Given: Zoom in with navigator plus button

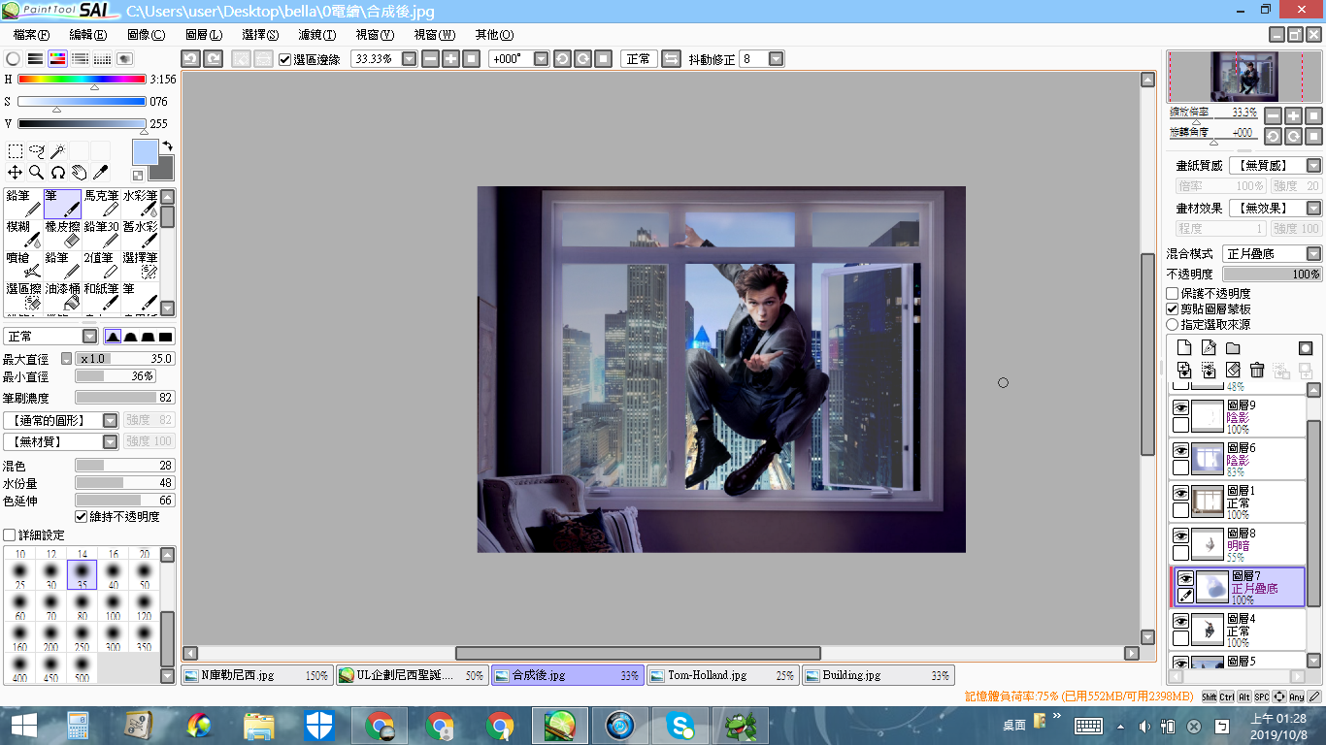Looking at the screenshot, I should tap(1293, 115).
